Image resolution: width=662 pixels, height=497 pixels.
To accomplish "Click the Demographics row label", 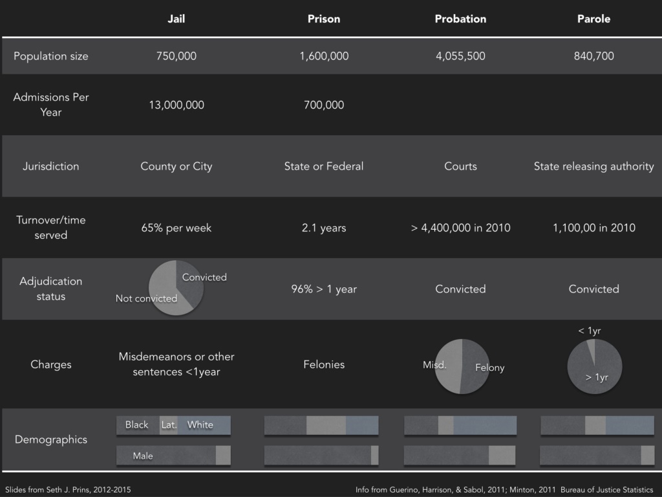I will [x=50, y=439].
